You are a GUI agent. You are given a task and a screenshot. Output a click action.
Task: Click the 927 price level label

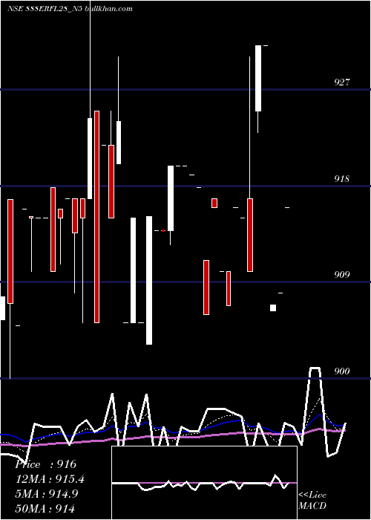point(341,82)
